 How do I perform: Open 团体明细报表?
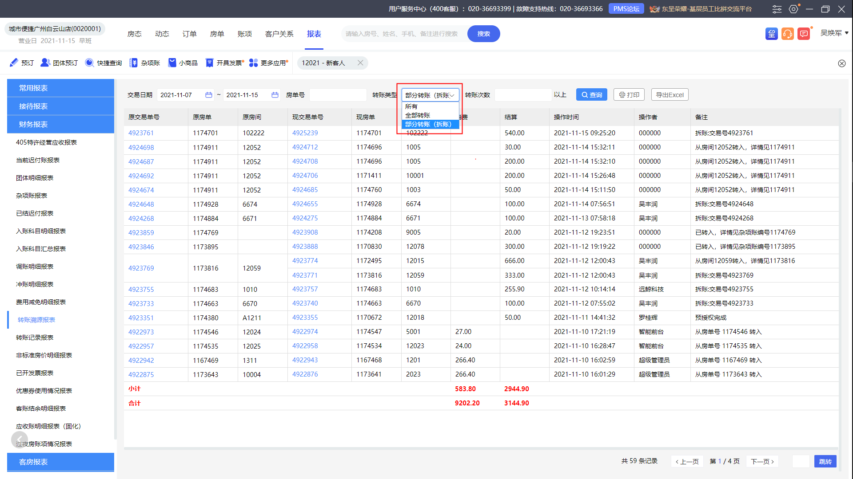35,178
